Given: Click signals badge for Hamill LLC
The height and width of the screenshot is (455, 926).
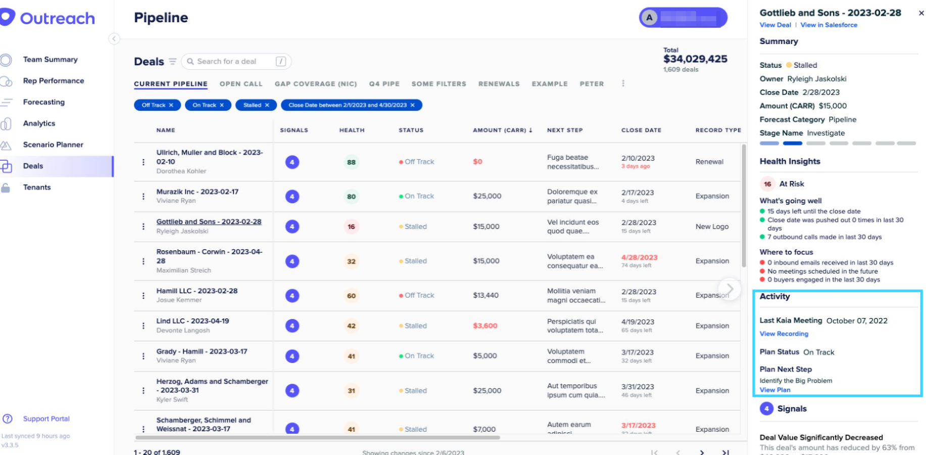Looking at the screenshot, I should tap(292, 295).
